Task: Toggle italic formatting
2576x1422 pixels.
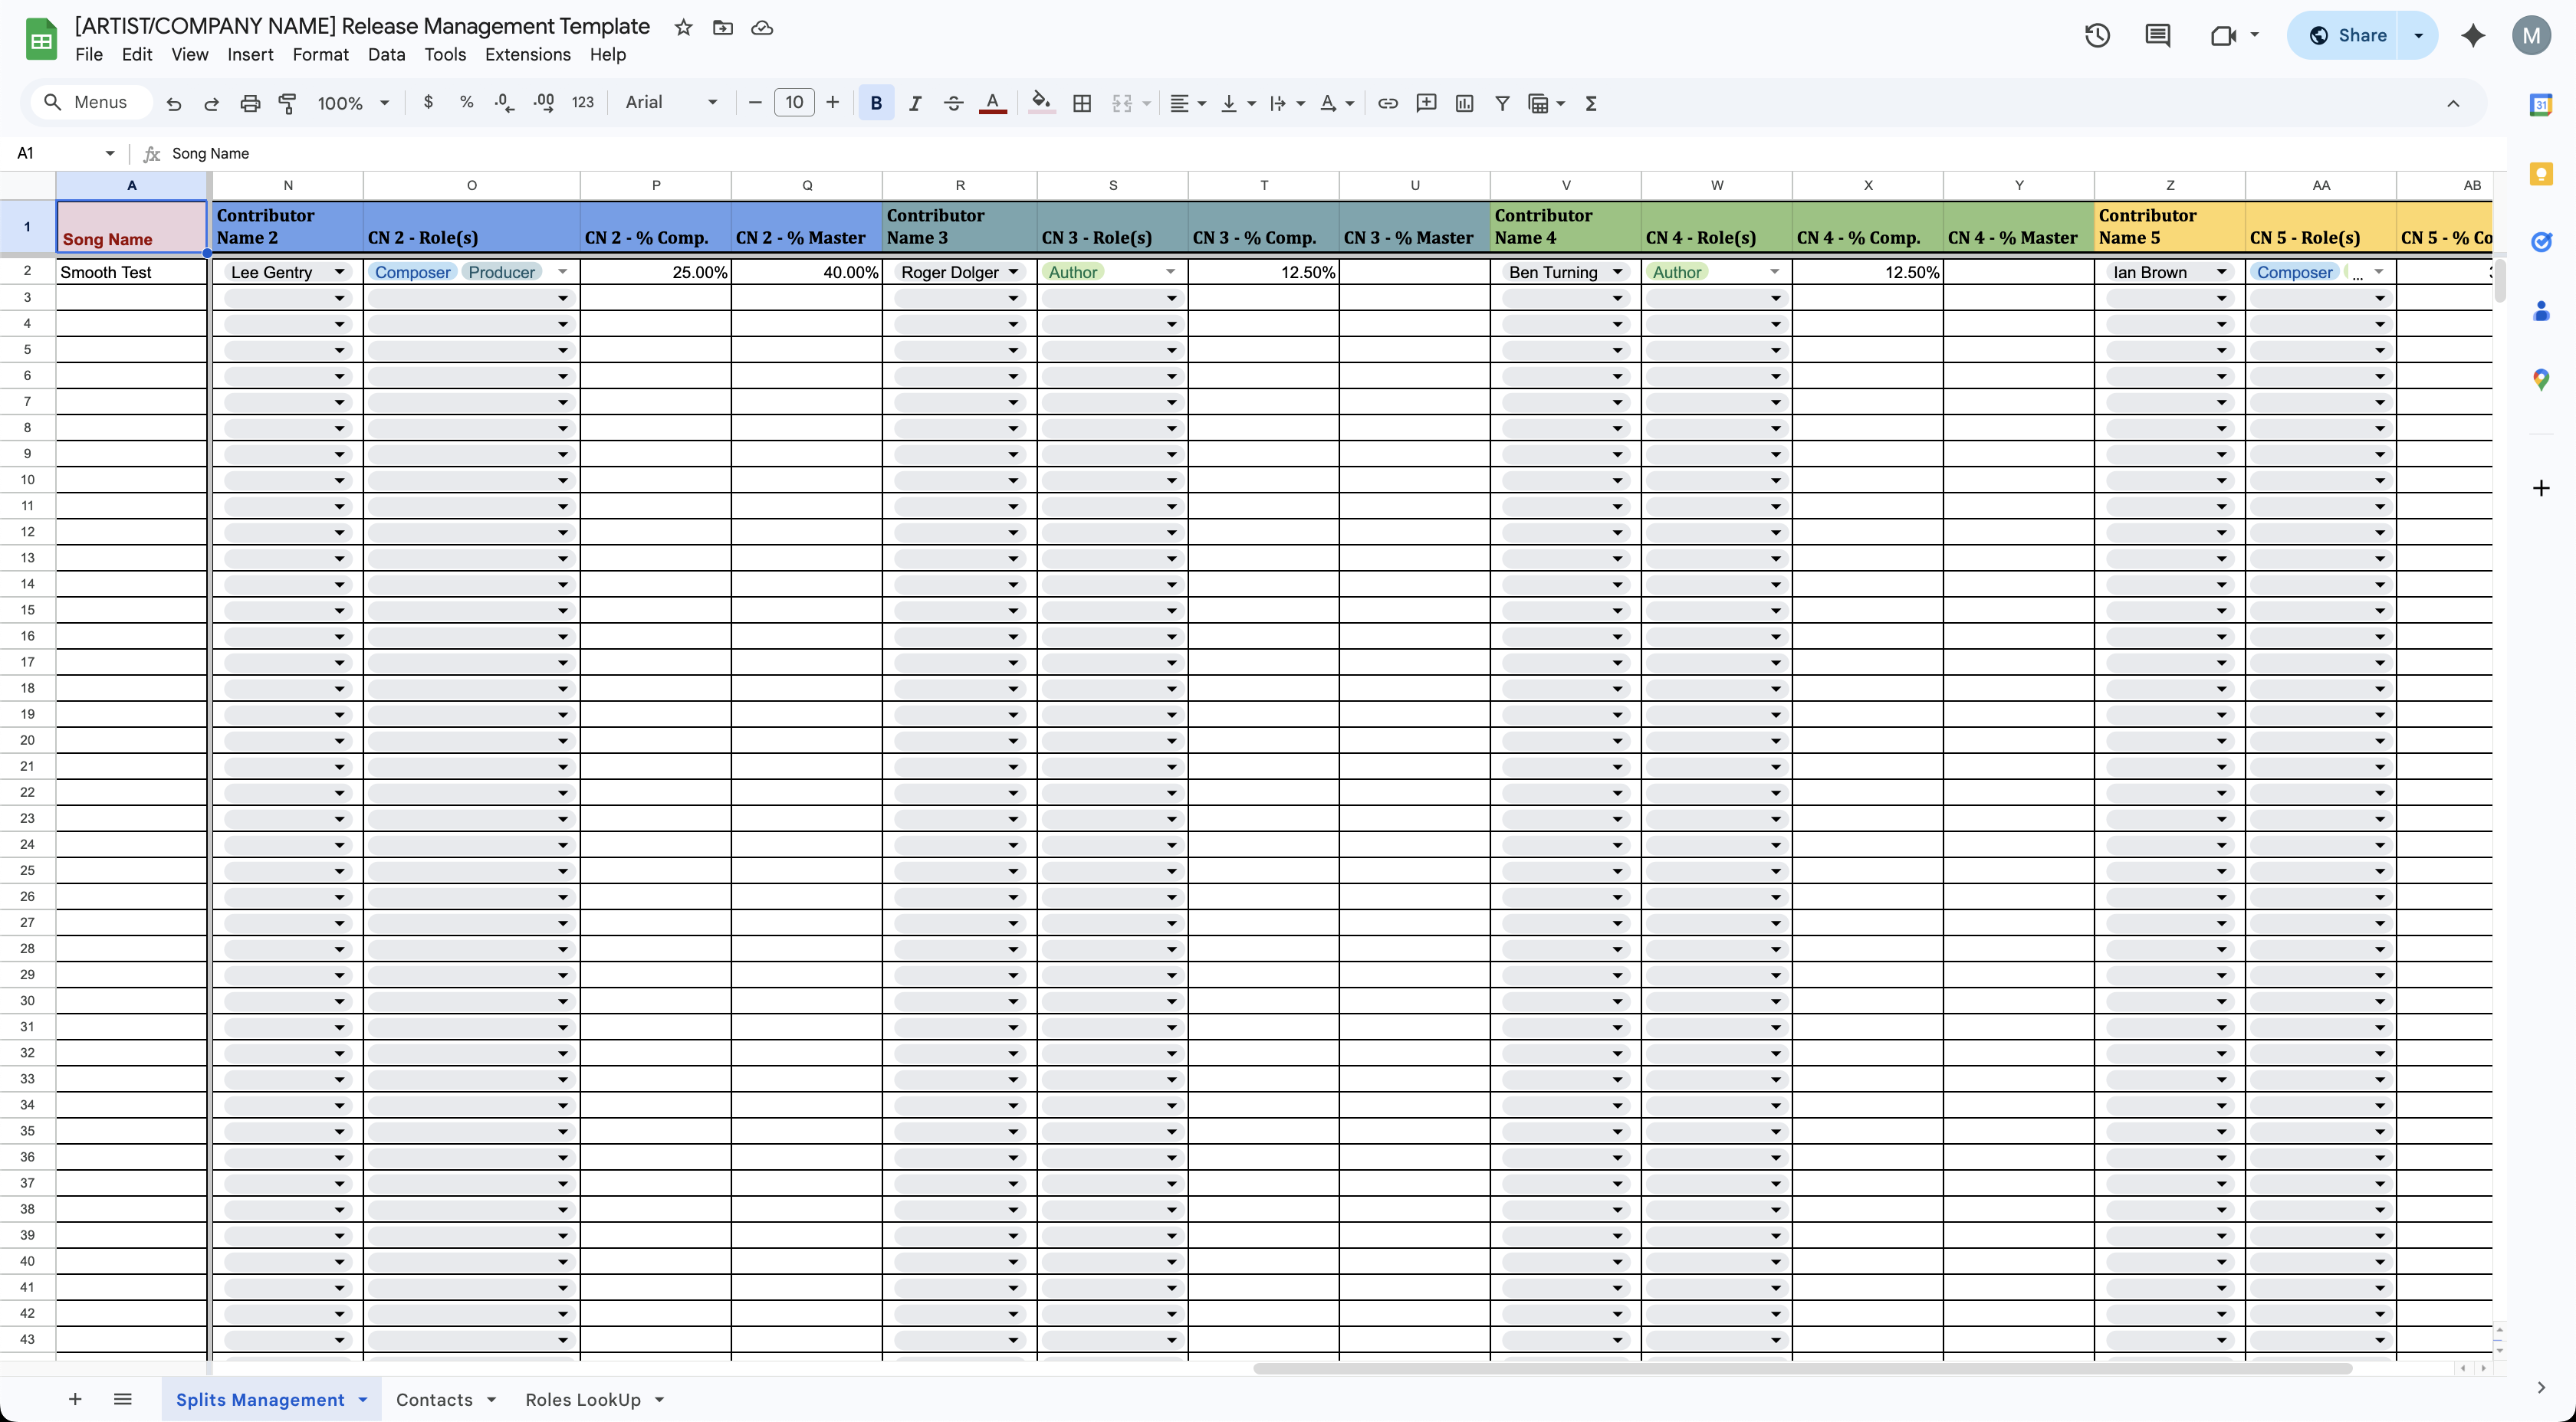Action: coord(914,103)
